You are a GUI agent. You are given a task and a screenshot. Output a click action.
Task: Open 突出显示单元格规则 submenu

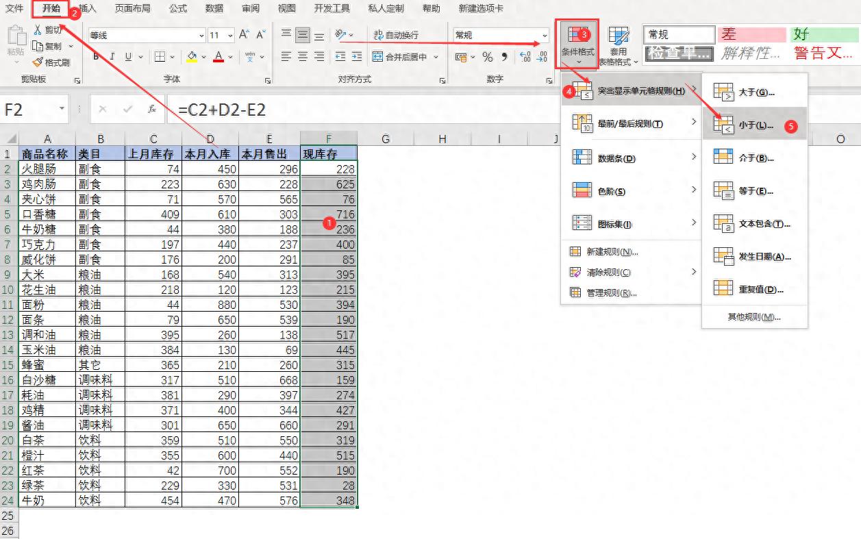632,90
